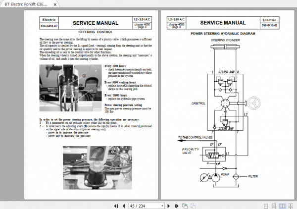
Task: Click the steering unit hoses photo
Action: tap(70, 88)
